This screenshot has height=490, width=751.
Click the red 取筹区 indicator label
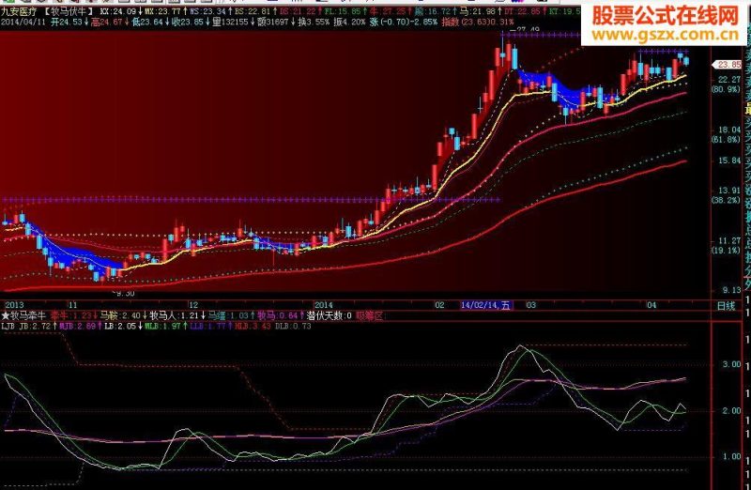[370, 316]
